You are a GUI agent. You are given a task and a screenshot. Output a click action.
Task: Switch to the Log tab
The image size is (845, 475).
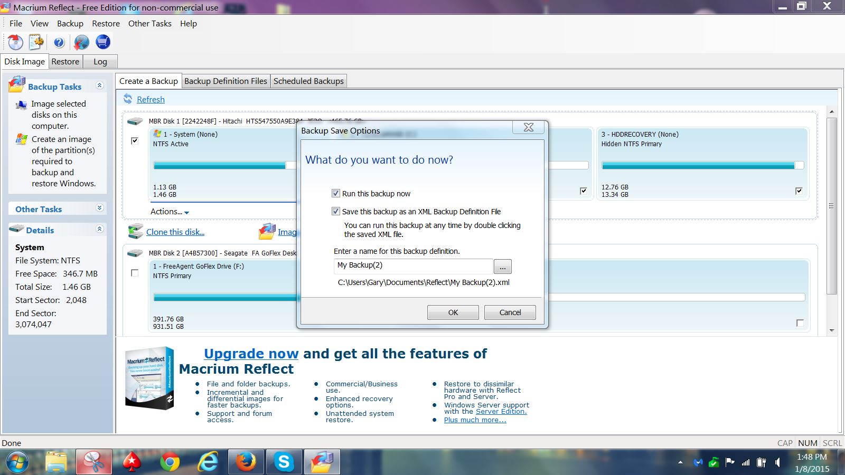click(x=100, y=61)
